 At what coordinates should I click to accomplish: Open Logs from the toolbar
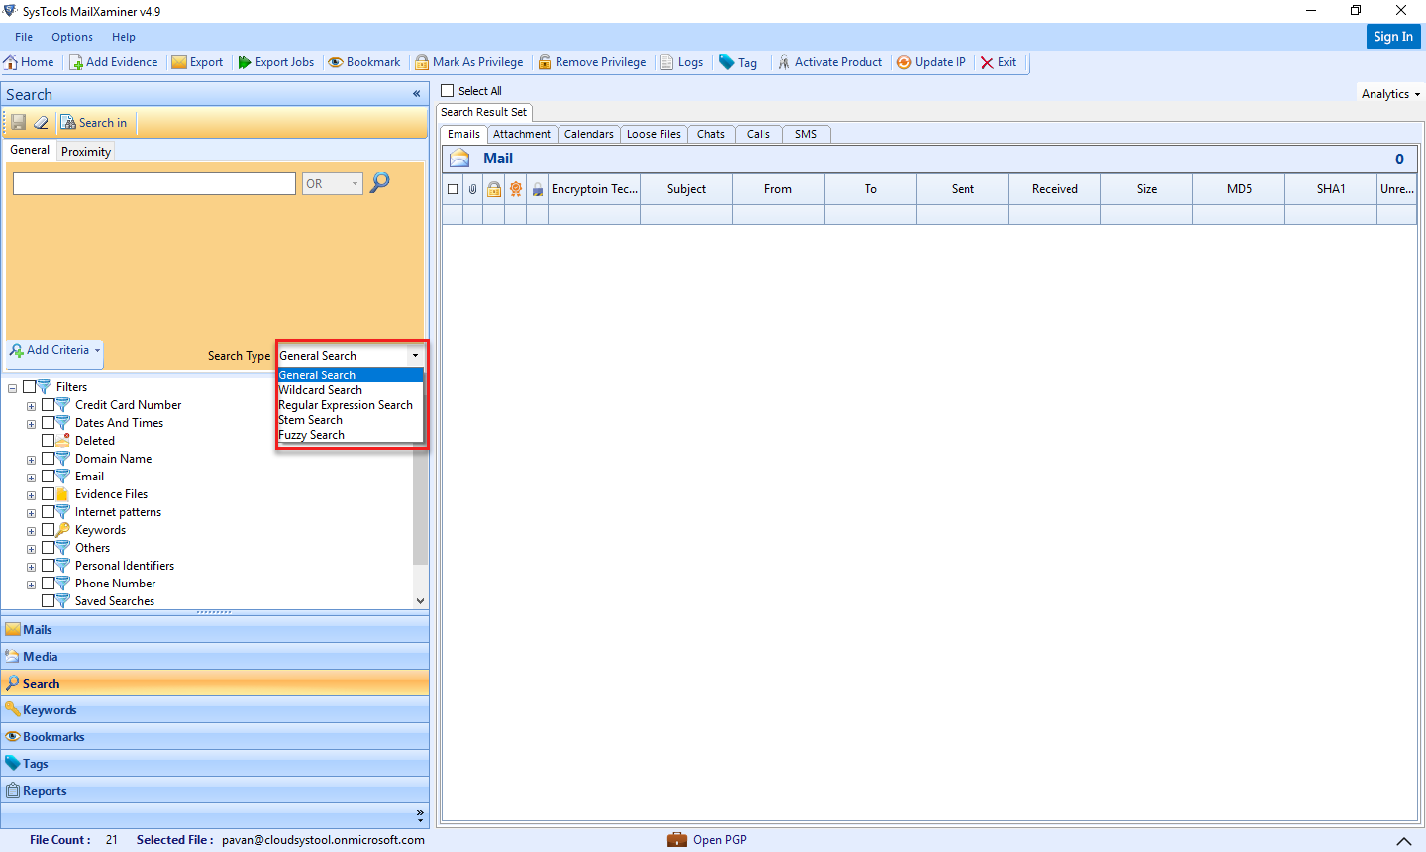(682, 61)
